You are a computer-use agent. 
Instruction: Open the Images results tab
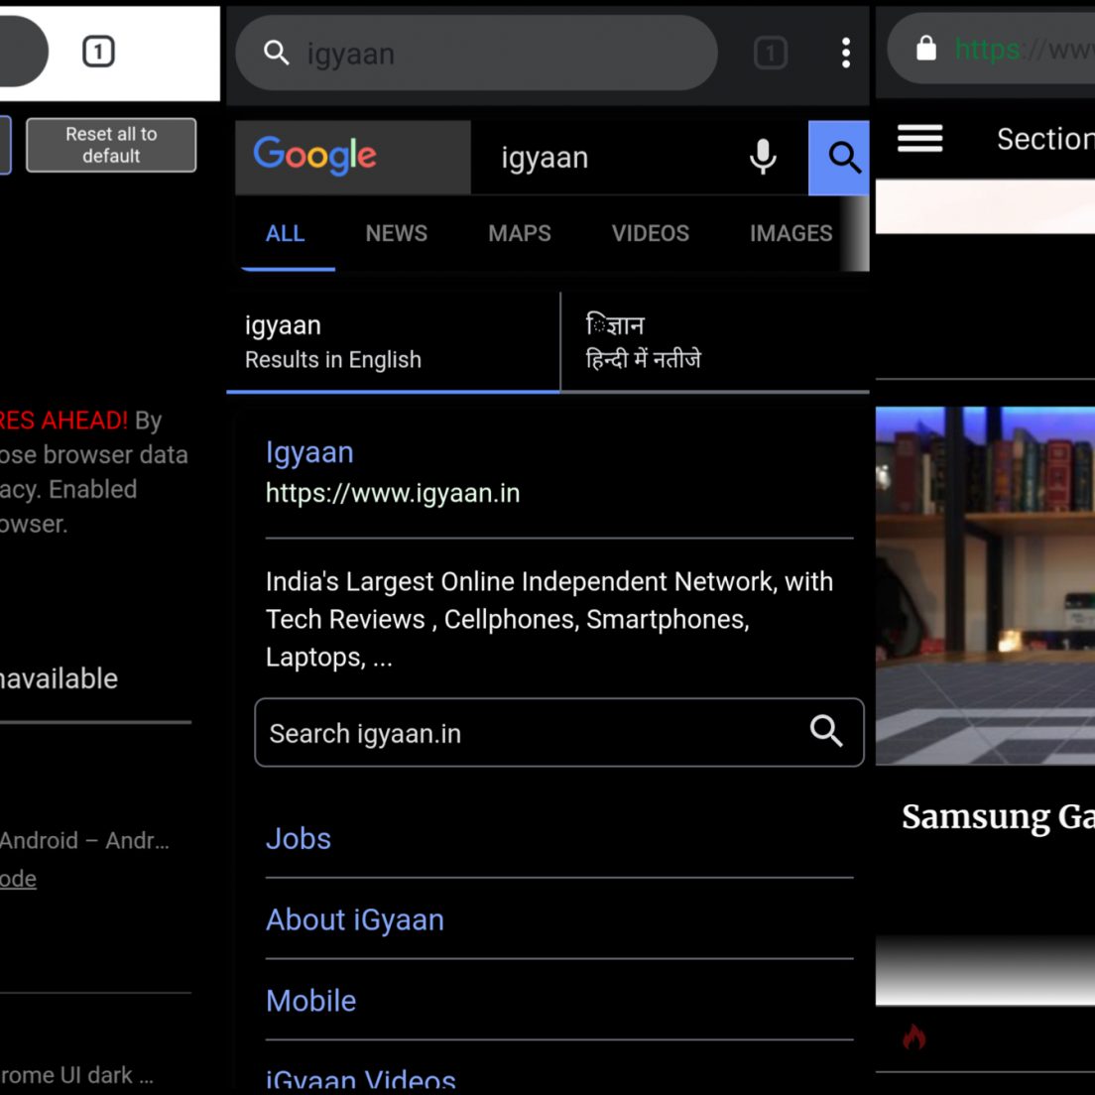[791, 233]
